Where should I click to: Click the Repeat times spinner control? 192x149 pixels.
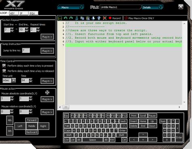[38, 30]
